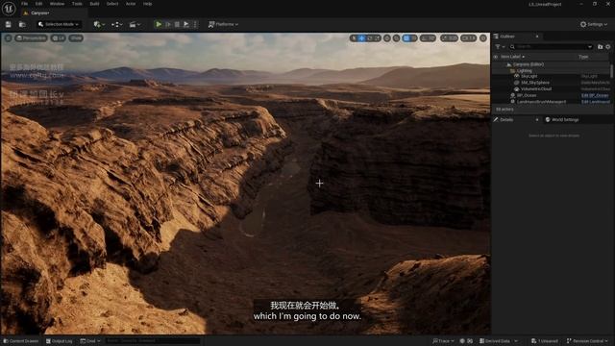Open the Help menu
Screen dimensions: 615x346
[147, 4]
